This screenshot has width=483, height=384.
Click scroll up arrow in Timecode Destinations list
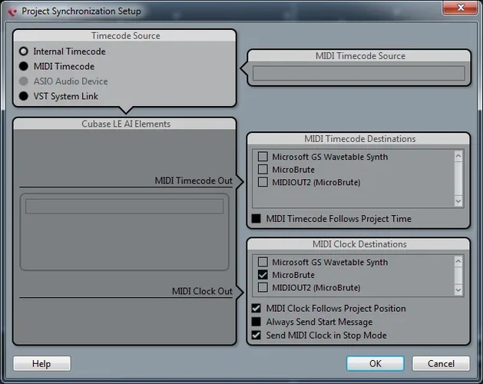pos(458,156)
